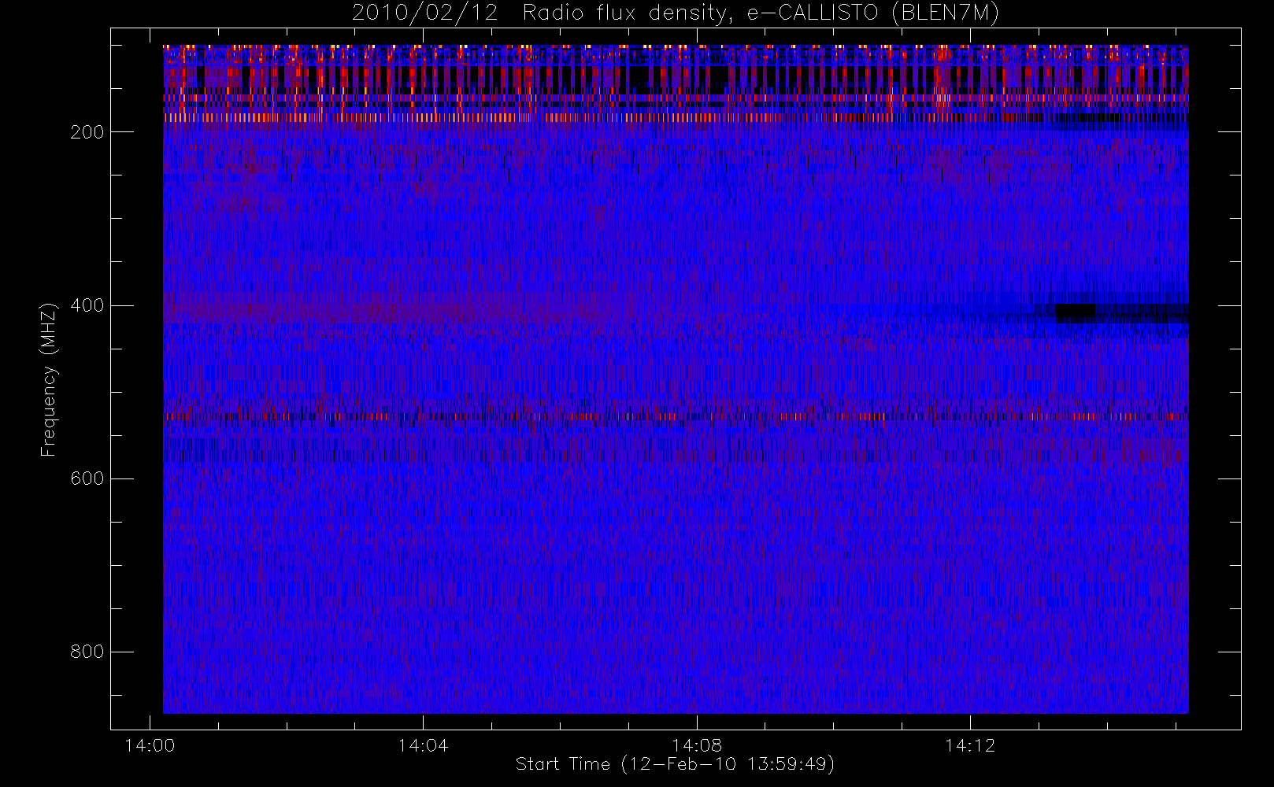Click the red interference line near 530 MHz
The image size is (1274, 787).
click(676, 416)
